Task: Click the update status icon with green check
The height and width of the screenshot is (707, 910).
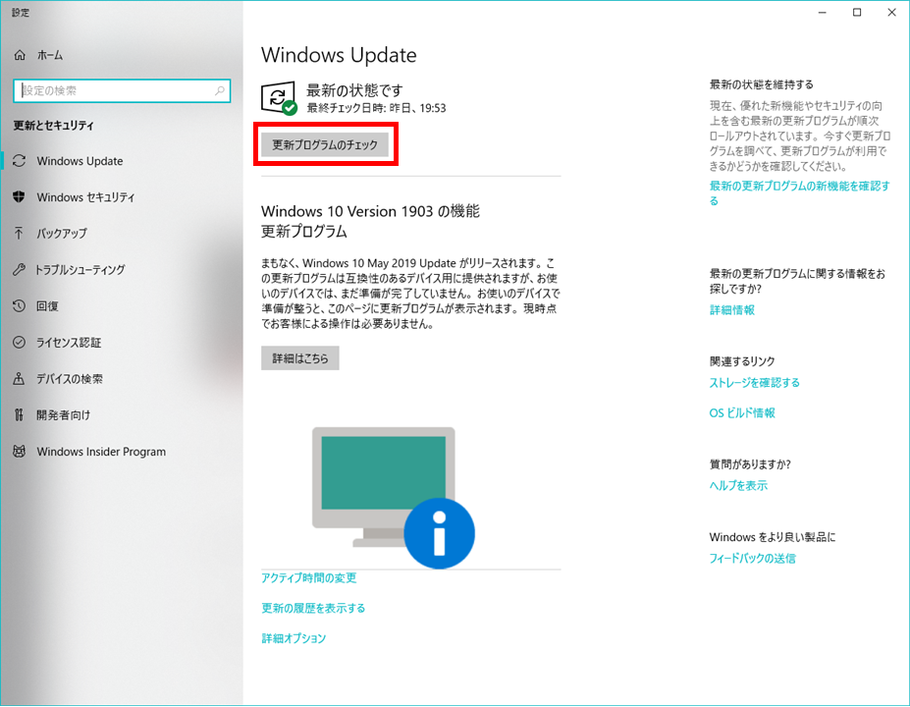Action: click(279, 98)
